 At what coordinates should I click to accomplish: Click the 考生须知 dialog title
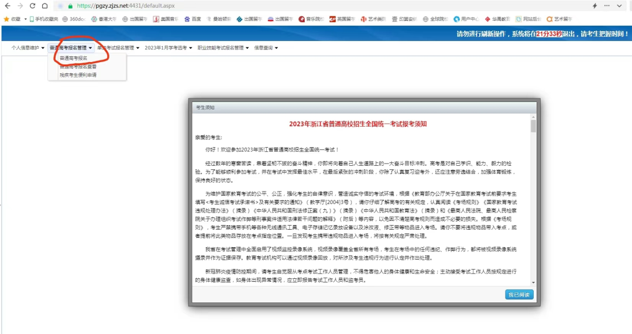(205, 108)
